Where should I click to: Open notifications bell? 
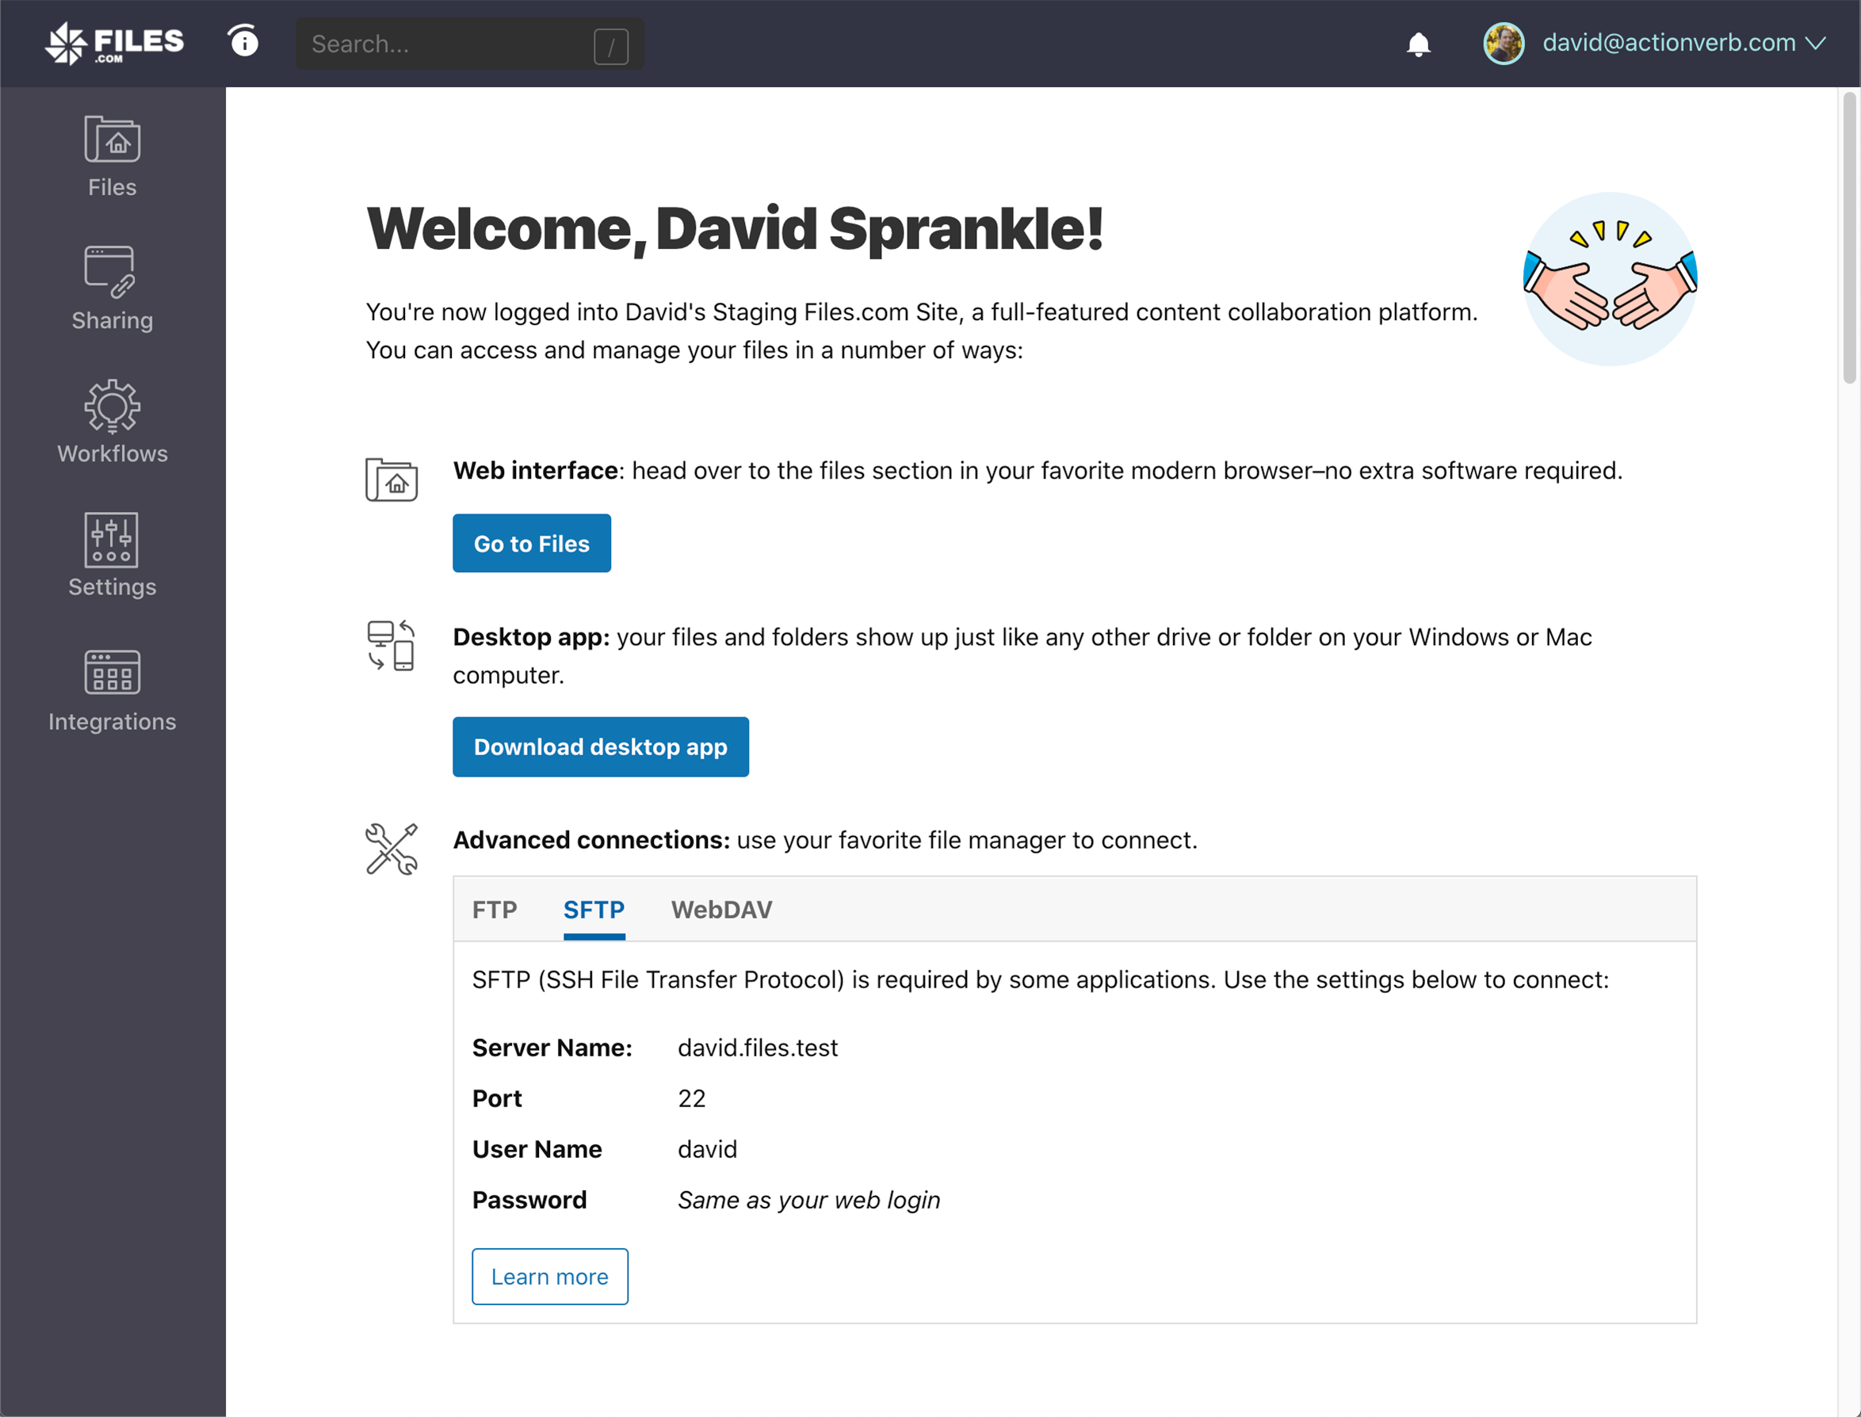(1418, 44)
